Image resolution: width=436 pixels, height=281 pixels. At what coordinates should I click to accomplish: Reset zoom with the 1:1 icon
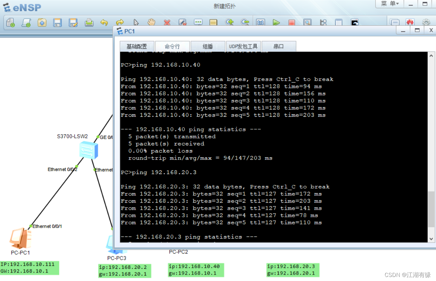click(260, 23)
